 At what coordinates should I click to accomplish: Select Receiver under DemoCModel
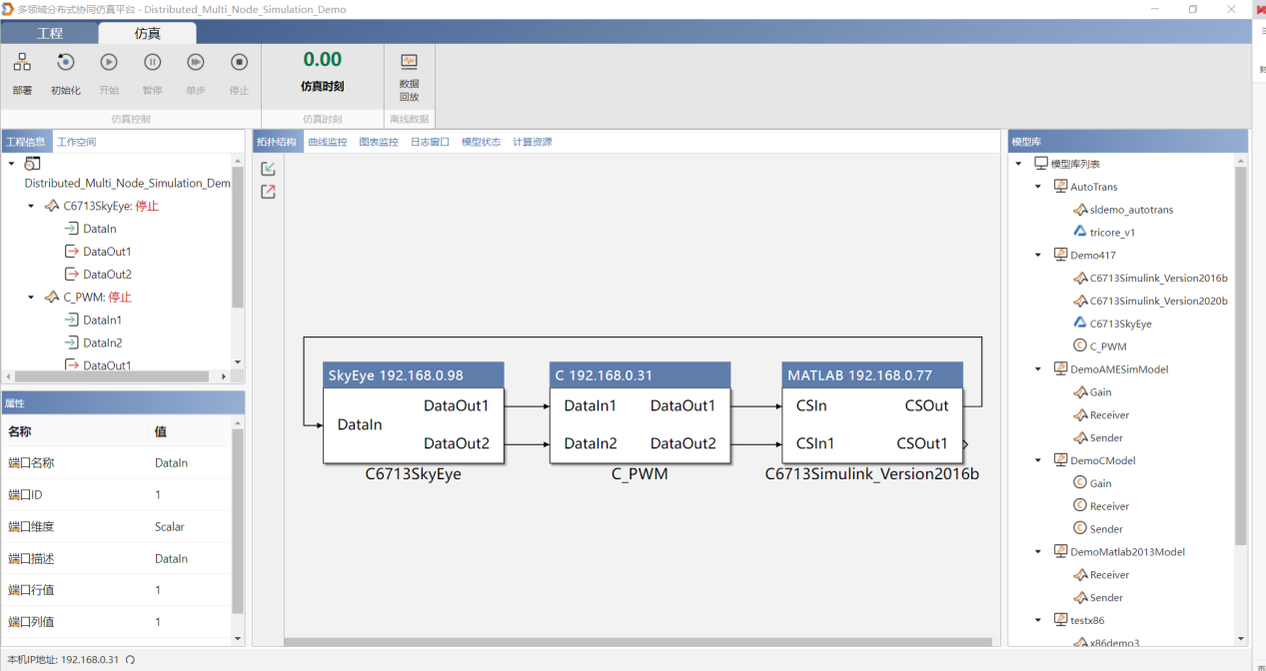[x=1109, y=506]
